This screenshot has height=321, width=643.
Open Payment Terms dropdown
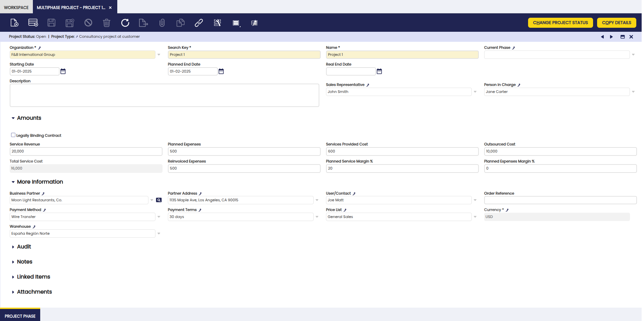tap(317, 217)
